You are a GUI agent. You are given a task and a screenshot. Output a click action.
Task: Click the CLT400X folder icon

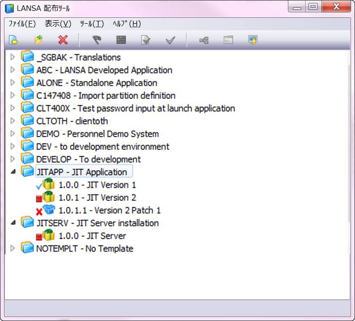pos(27,107)
